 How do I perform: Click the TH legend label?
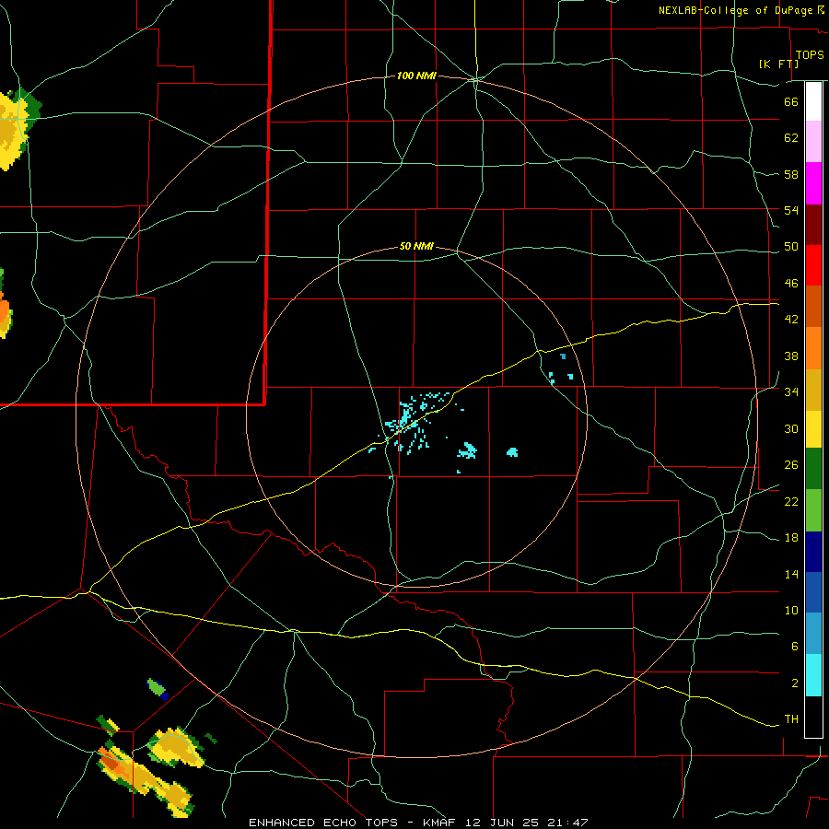[x=791, y=718]
